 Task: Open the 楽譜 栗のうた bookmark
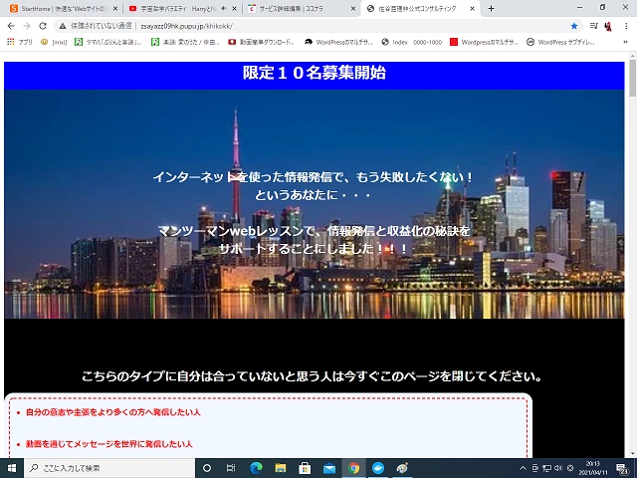pos(185,42)
